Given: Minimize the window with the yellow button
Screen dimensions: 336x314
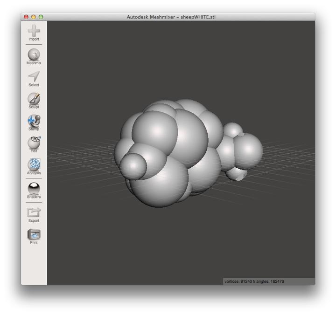Looking at the screenshot, I should point(34,17).
